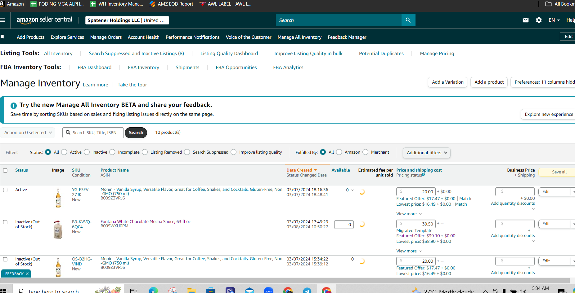Check the box for SKU YG-F3FV-27JK

pos(5,190)
